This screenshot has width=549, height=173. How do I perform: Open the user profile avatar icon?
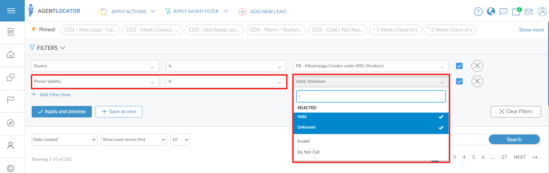[542, 11]
